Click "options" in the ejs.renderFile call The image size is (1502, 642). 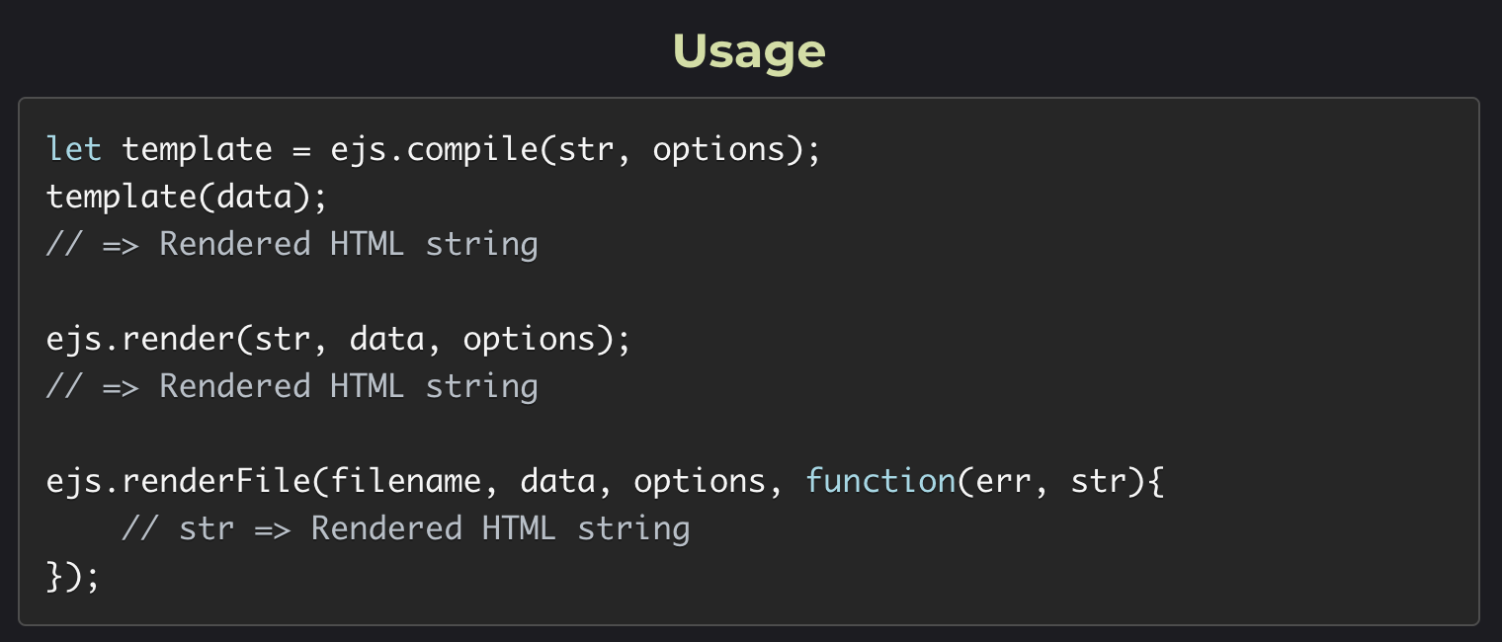[x=700, y=481]
